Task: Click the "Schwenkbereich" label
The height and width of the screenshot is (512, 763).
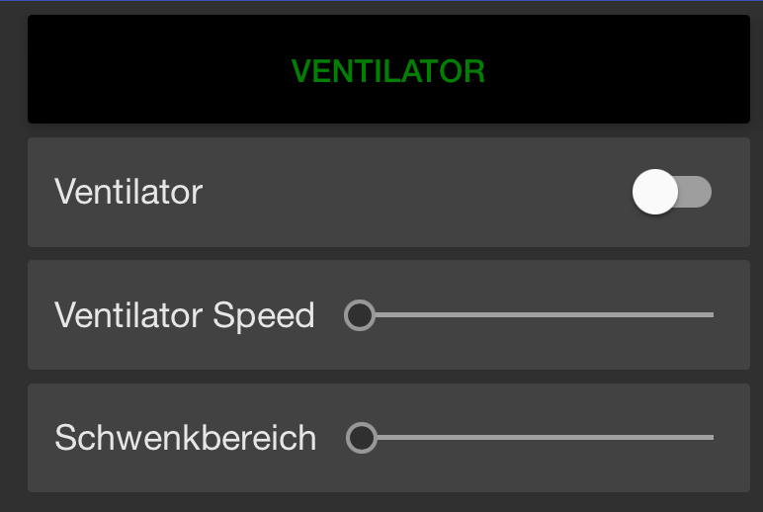Action: pos(186,437)
